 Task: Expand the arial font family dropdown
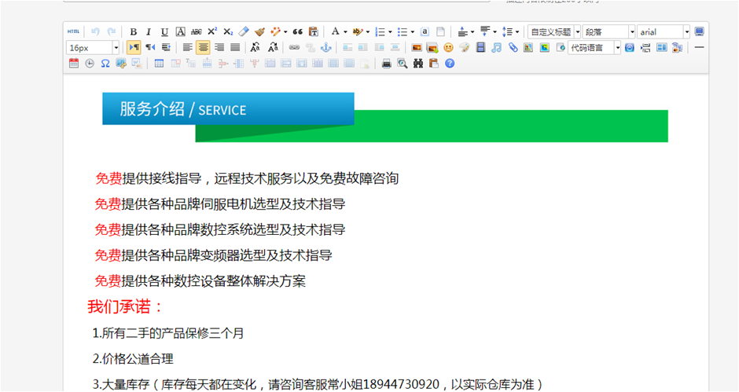click(x=686, y=31)
